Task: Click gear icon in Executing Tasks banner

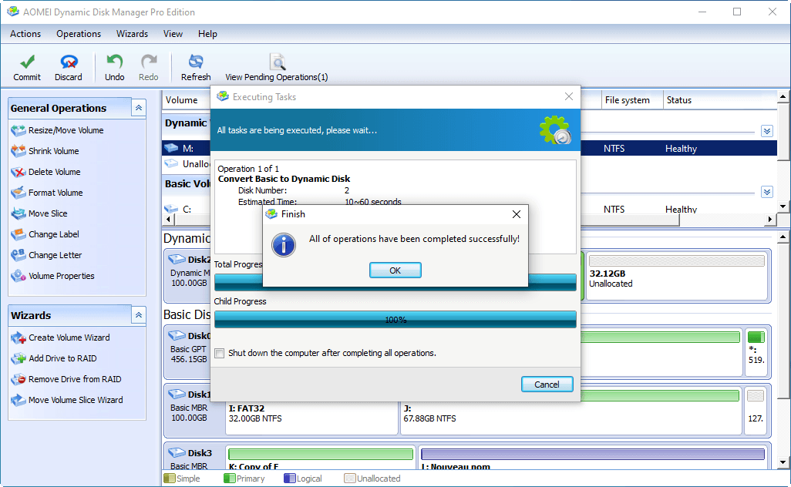Action: coord(555,130)
